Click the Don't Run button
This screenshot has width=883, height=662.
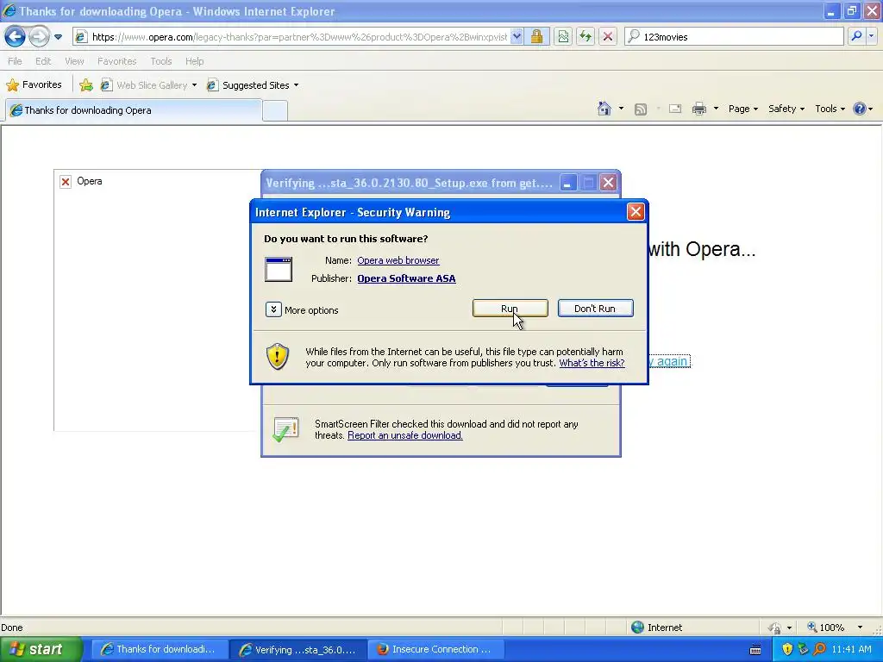point(595,309)
